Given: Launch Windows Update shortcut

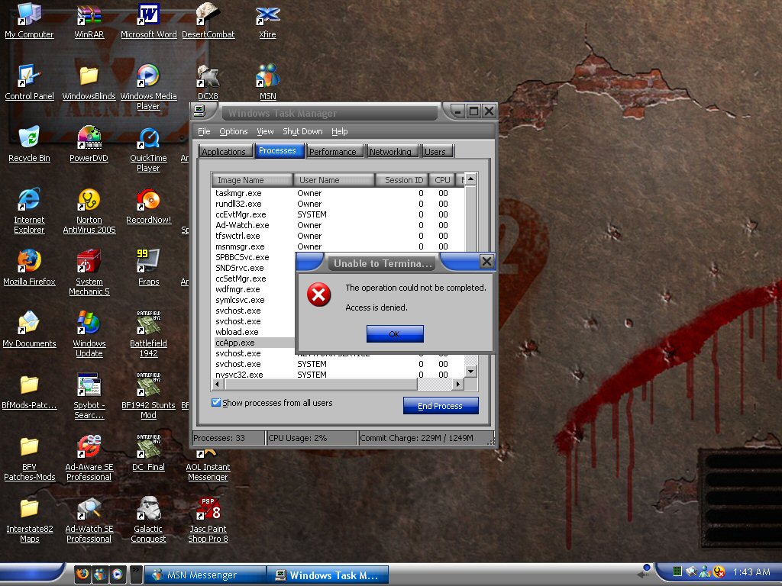Looking at the screenshot, I should point(89,334).
